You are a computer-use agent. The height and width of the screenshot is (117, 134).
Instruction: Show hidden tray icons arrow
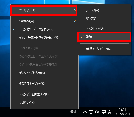point(85,112)
